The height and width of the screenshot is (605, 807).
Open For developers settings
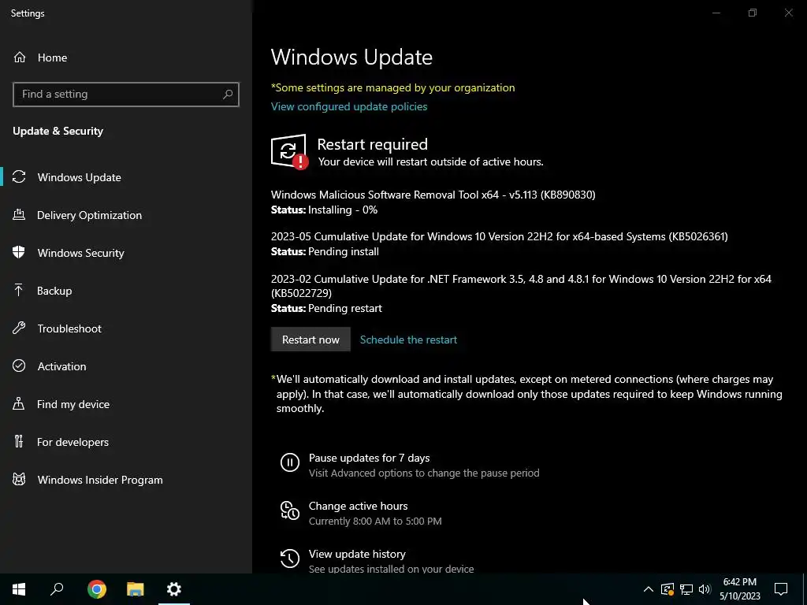(73, 442)
